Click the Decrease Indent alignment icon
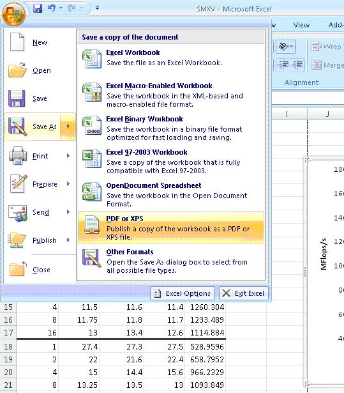This screenshot has width=344, height=393. (x=283, y=65)
